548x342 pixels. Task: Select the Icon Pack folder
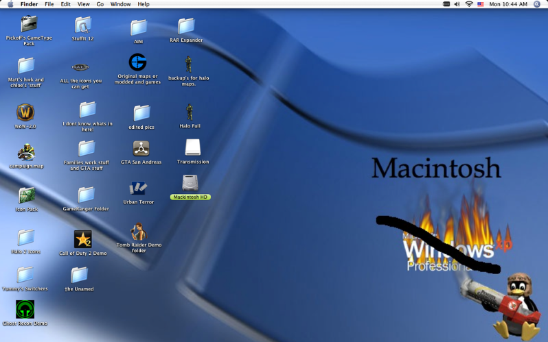27,195
